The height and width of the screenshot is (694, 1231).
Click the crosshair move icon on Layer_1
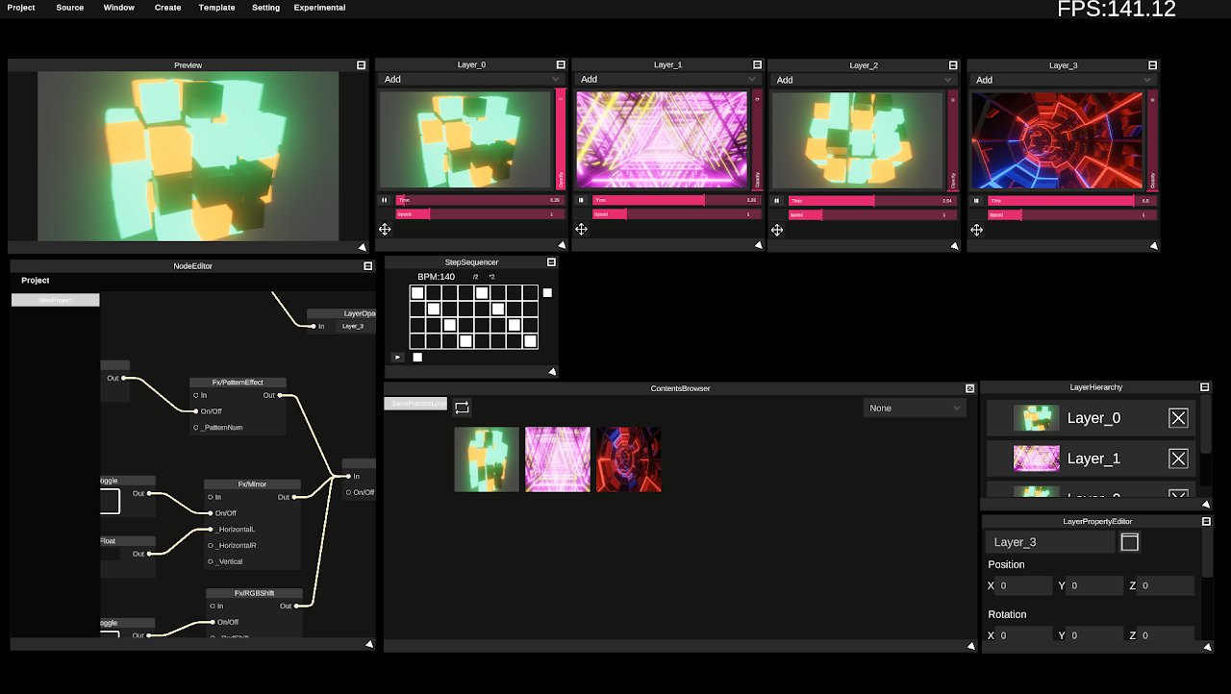[580, 229]
